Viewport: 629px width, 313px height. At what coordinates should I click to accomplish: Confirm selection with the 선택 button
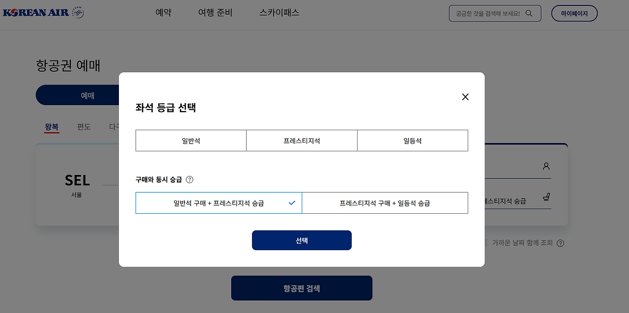point(301,240)
